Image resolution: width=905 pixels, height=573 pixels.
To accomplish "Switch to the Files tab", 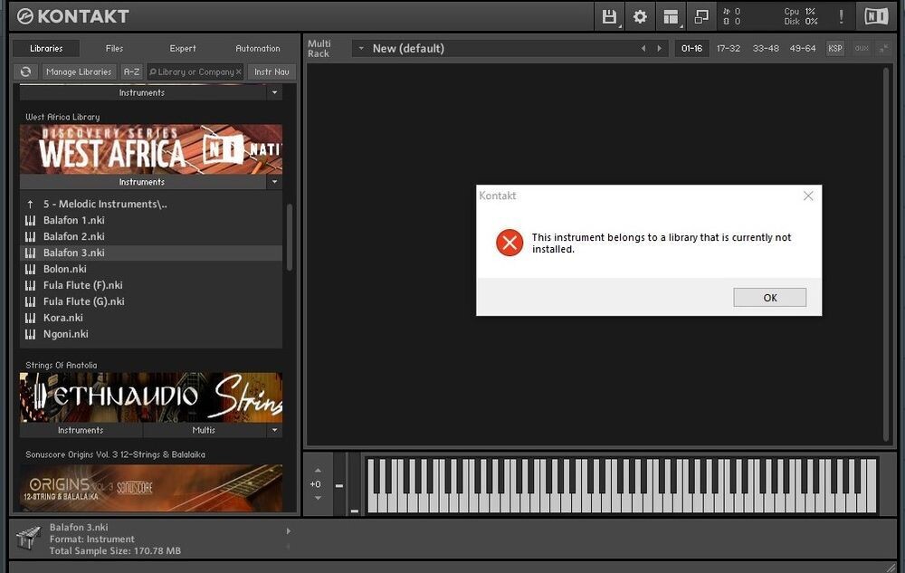I will tap(114, 48).
